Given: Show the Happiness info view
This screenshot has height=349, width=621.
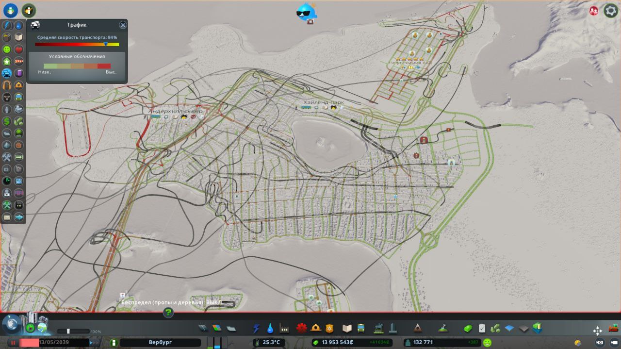Looking at the screenshot, I should pos(7,50).
